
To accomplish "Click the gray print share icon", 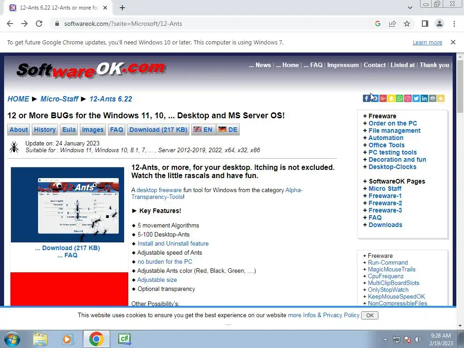I will [433, 98].
